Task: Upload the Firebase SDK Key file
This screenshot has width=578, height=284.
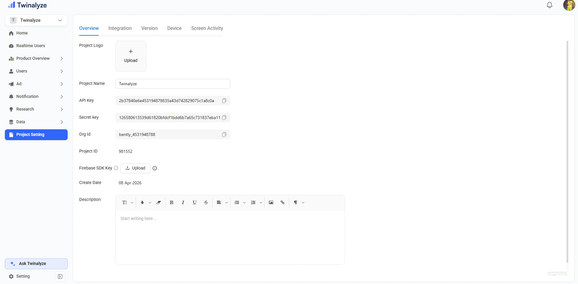Action: 135,168
